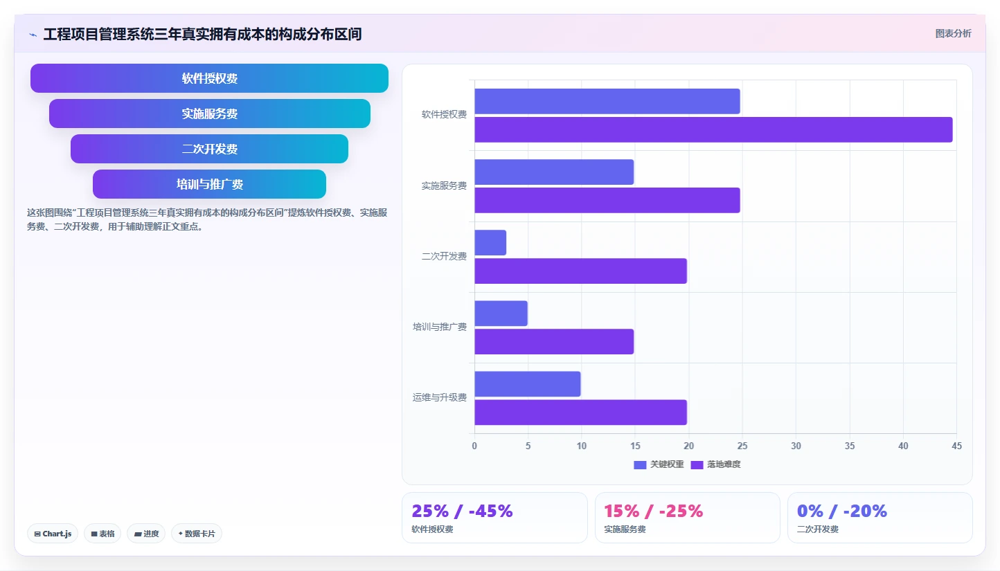Click the 实施服务费 y-axis label
The width and height of the screenshot is (1000, 571).
click(444, 185)
